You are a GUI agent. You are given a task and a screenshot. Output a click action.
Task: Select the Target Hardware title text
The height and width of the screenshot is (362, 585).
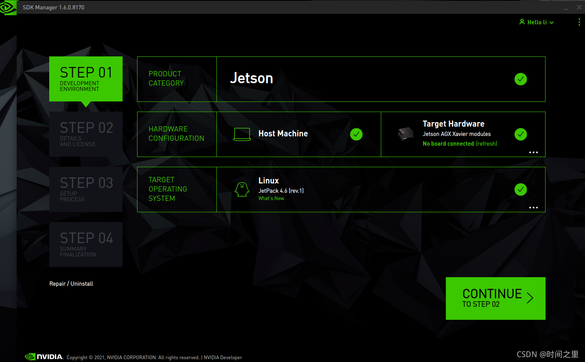tap(454, 124)
